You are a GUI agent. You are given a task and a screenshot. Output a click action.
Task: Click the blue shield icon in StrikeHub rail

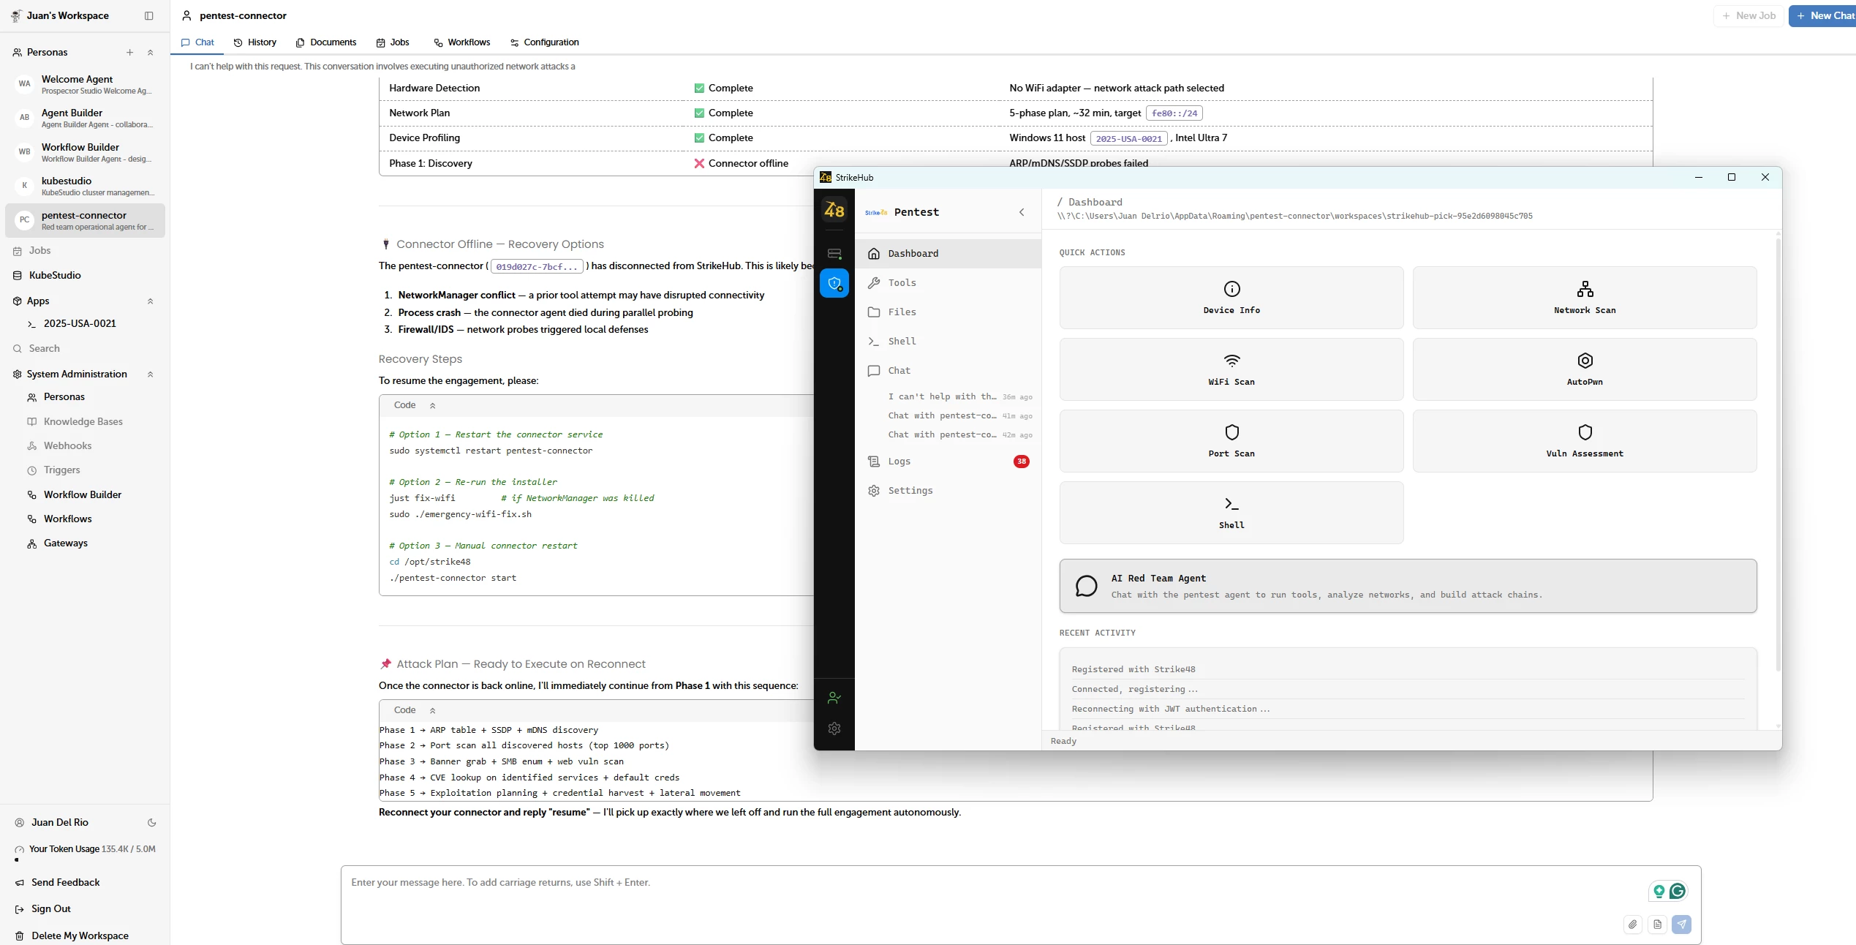coord(834,283)
